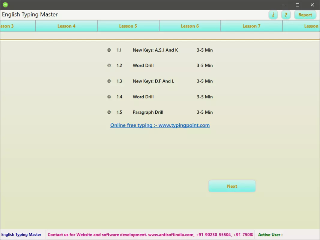Select radio bullet for lesson 1.3
The height and width of the screenshot is (240, 320).
click(109, 81)
